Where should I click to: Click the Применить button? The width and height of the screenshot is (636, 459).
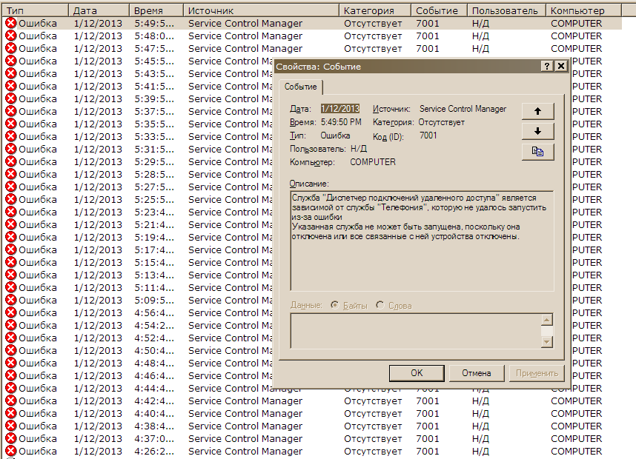(537, 373)
